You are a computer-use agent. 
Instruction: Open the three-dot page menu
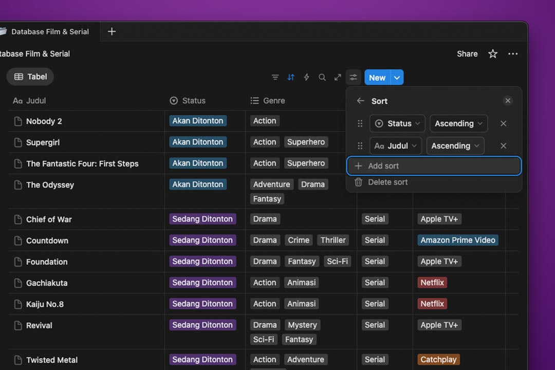[512, 54]
